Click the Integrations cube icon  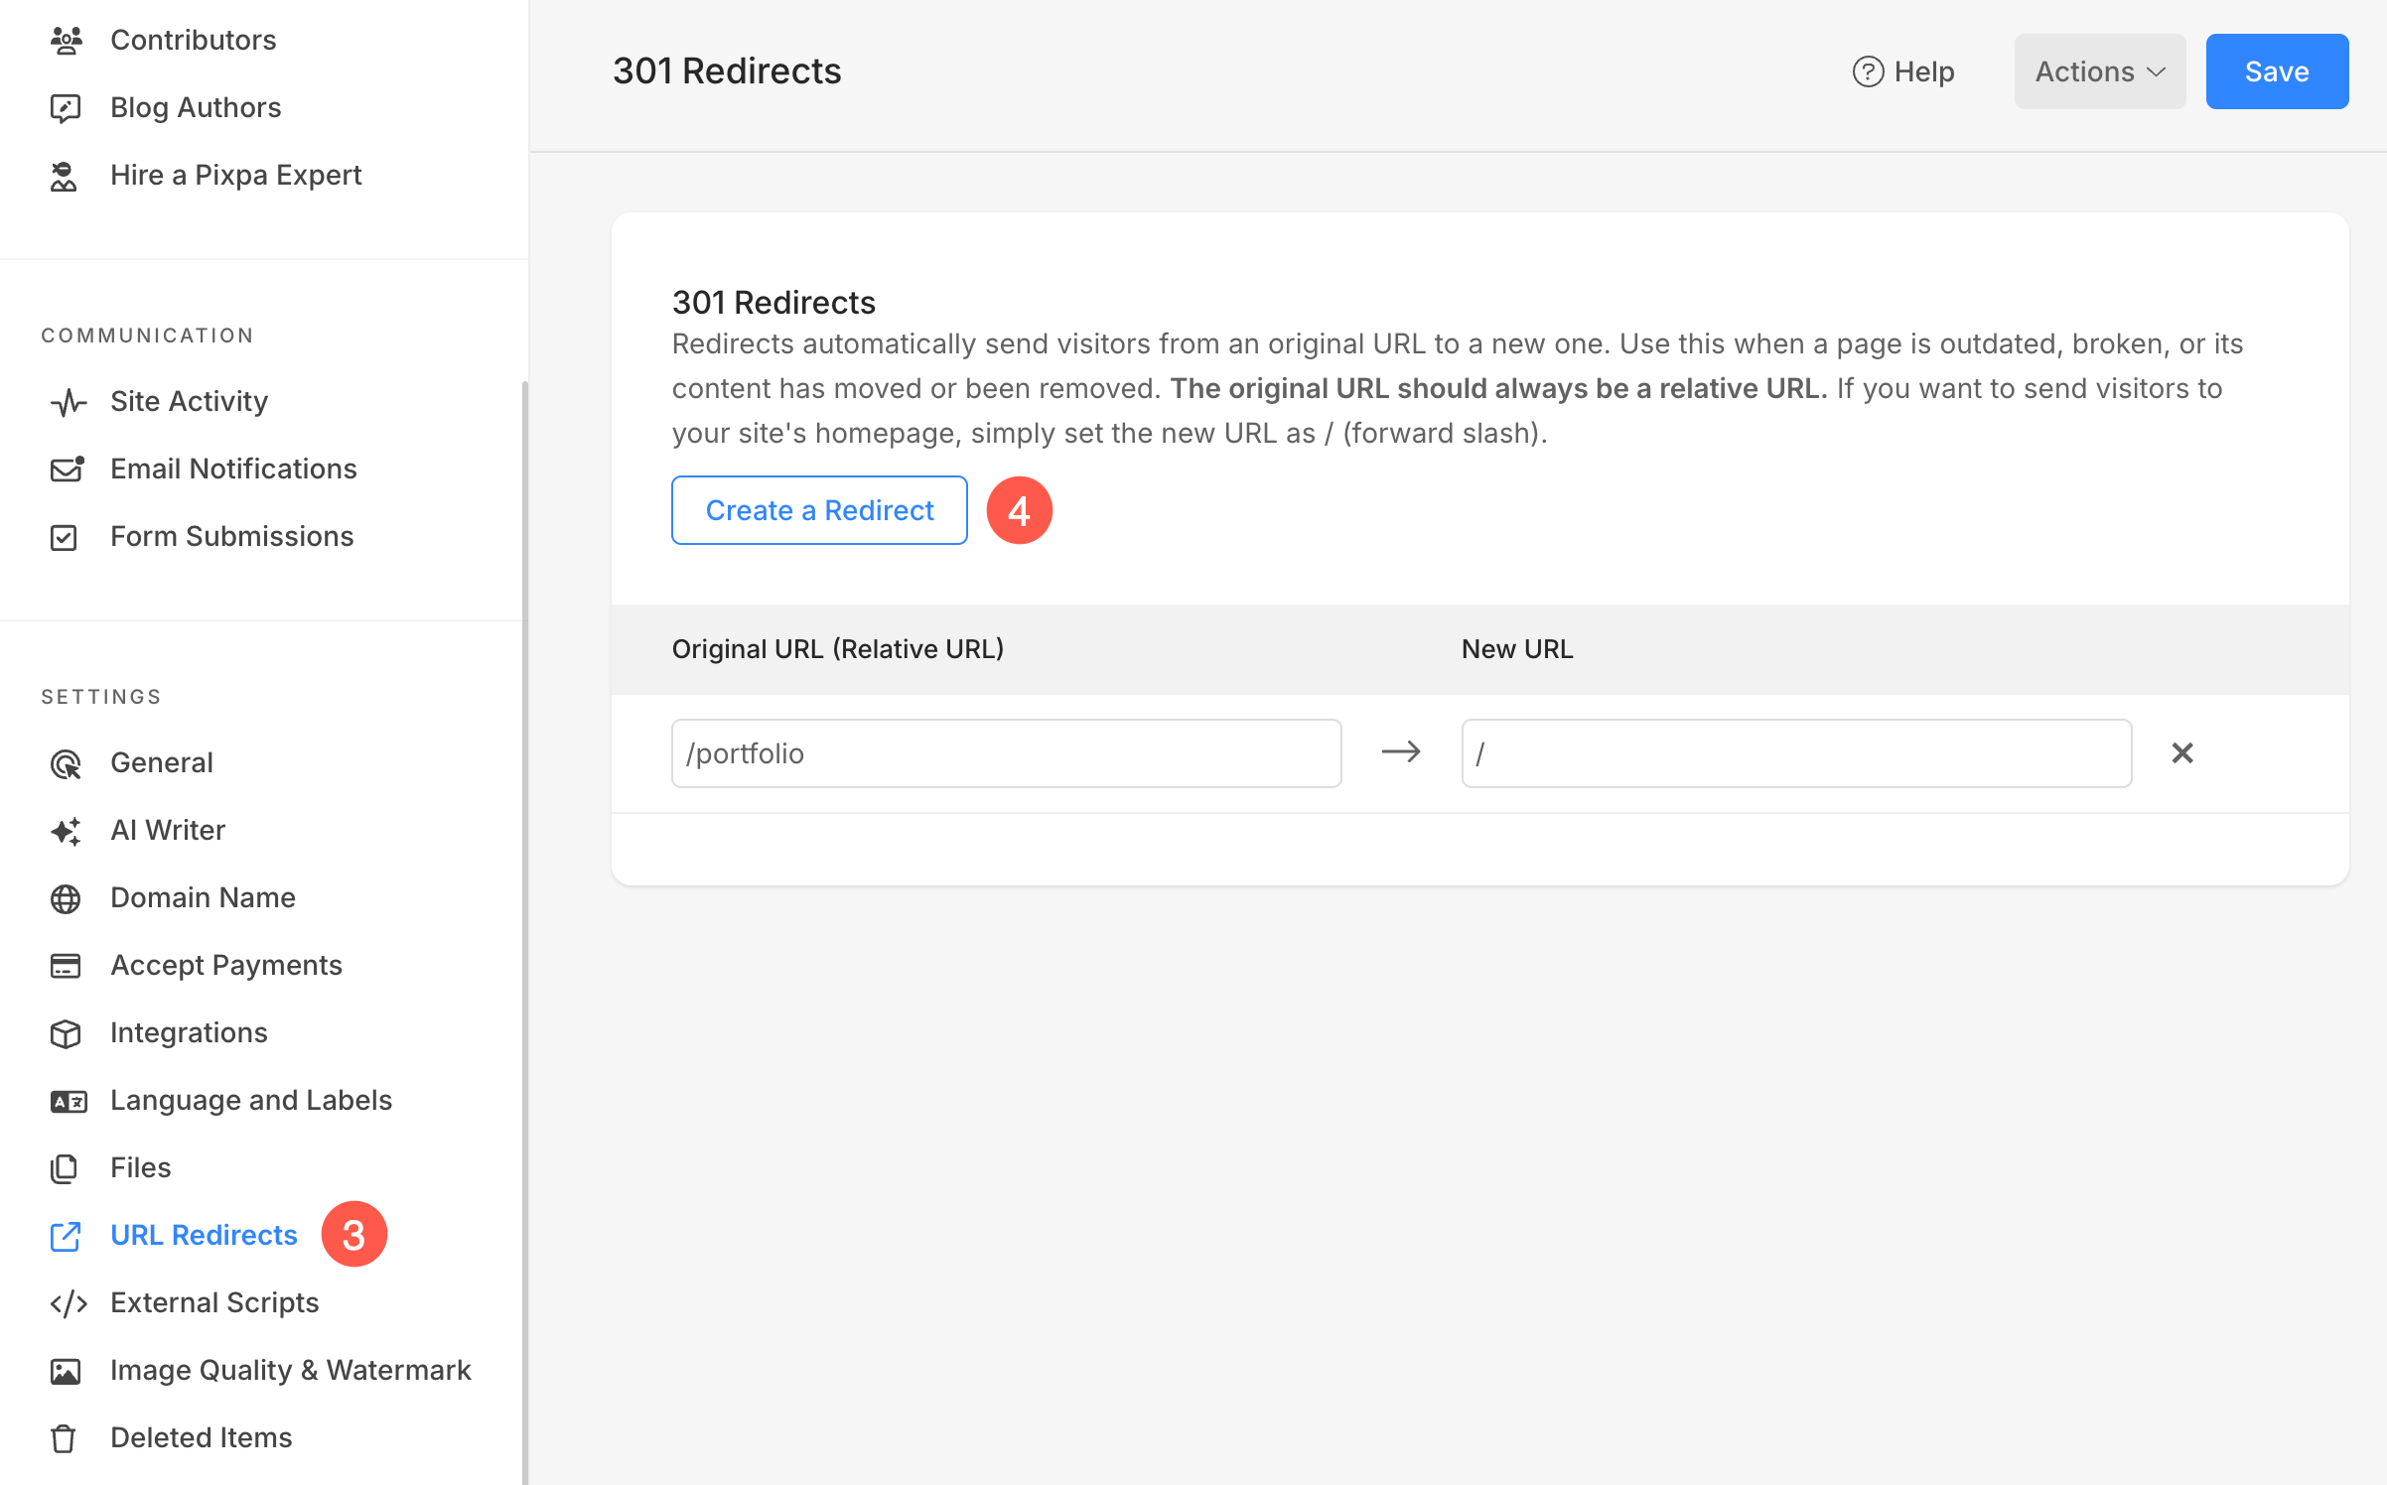[66, 1033]
